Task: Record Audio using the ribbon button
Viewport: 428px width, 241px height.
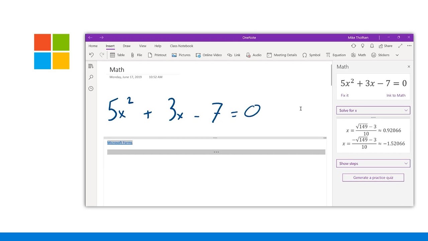Action: [x=254, y=55]
